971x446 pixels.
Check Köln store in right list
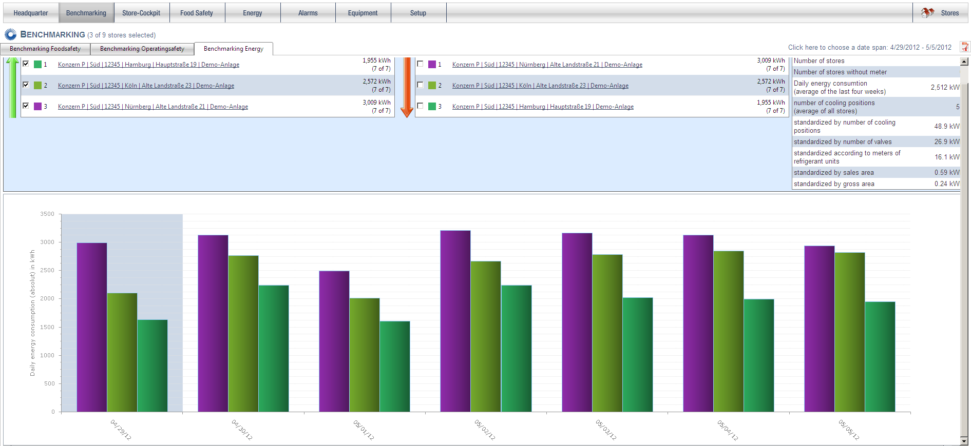(x=420, y=85)
